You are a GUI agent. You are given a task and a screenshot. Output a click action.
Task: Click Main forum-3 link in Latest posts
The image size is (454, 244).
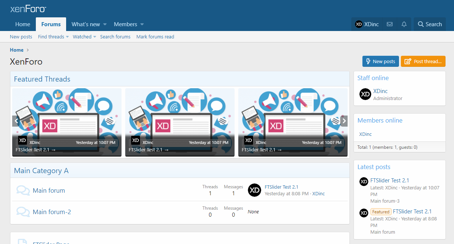[x=385, y=201]
